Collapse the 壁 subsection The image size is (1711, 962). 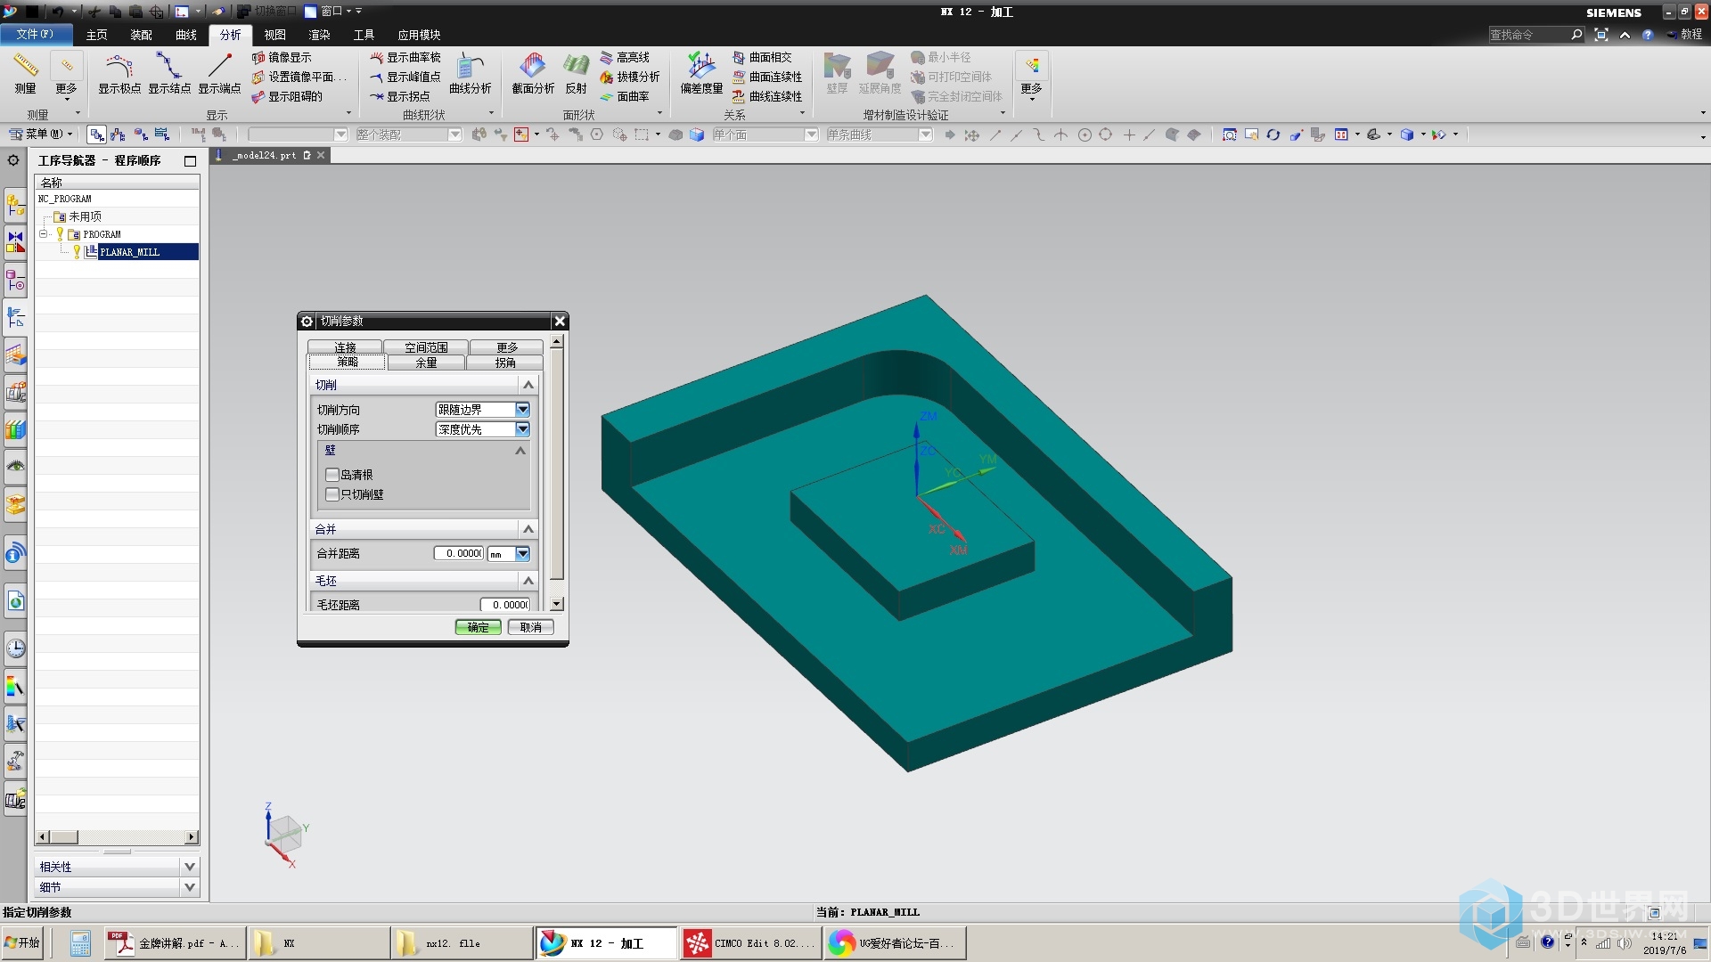pyautogui.click(x=520, y=451)
